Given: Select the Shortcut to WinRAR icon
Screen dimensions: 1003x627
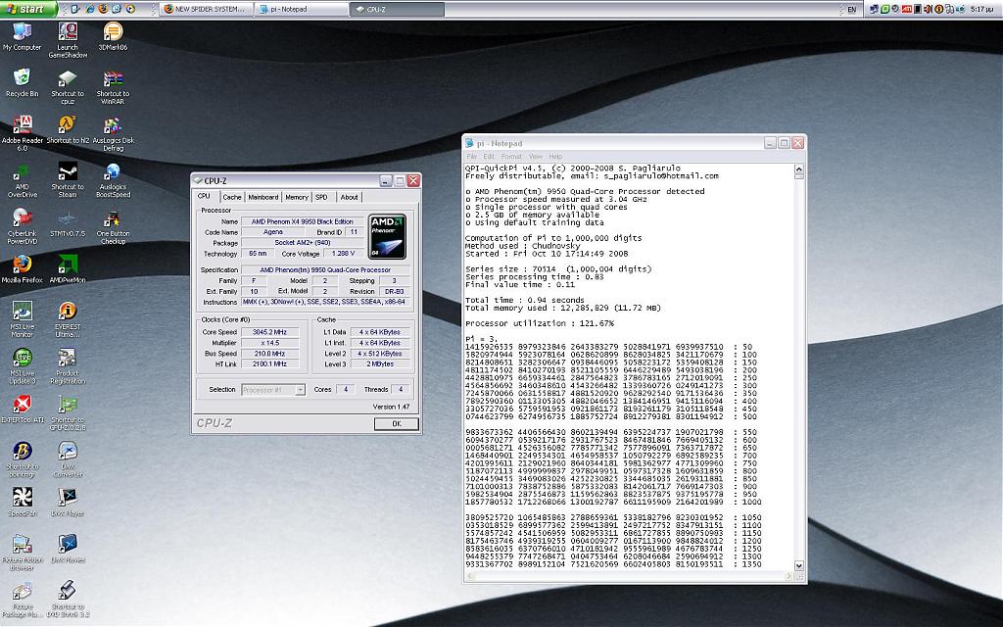Looking at the screenshot, I should point(114,87).
